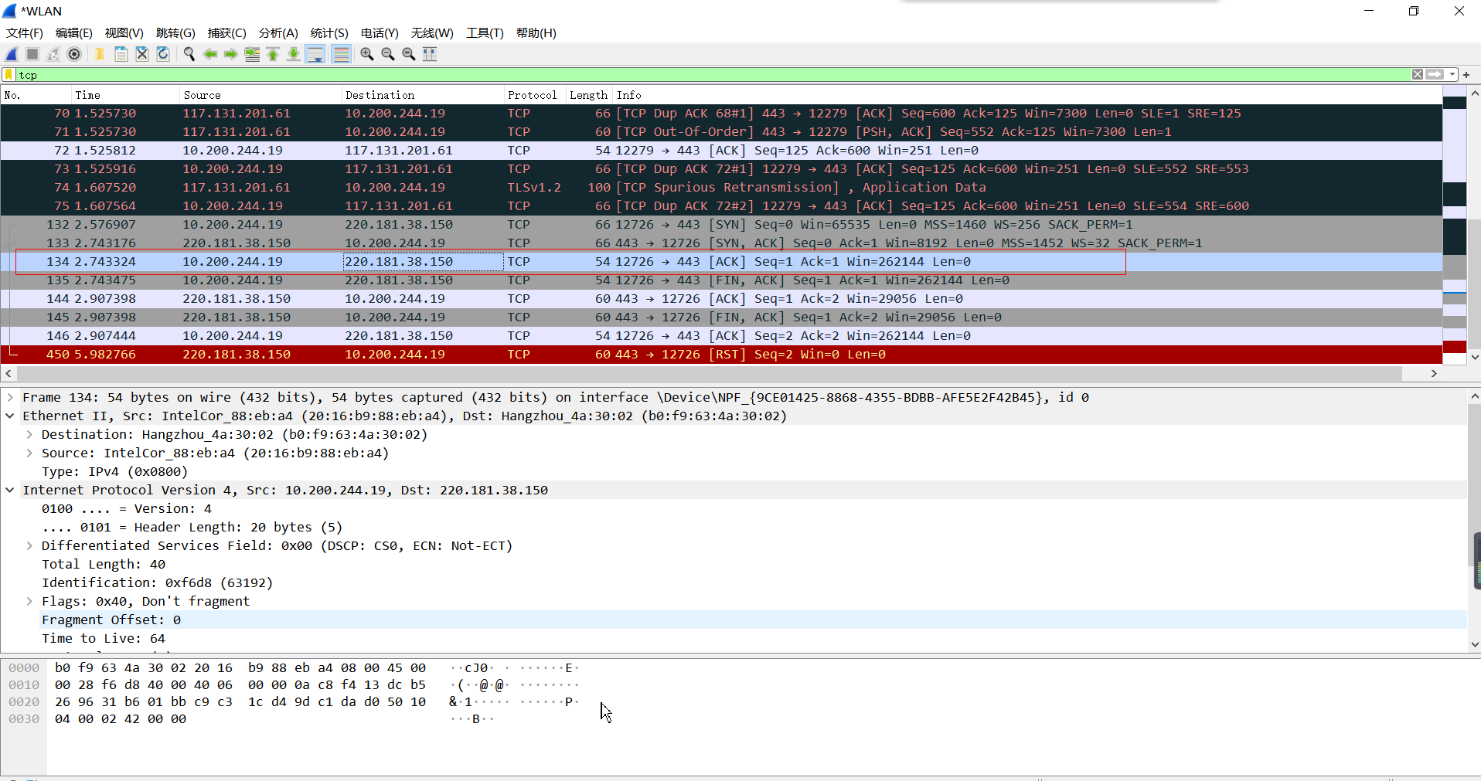Open the recent filters dropdown
This screenshot has height=781, width=1481.
pos(1452,75)
